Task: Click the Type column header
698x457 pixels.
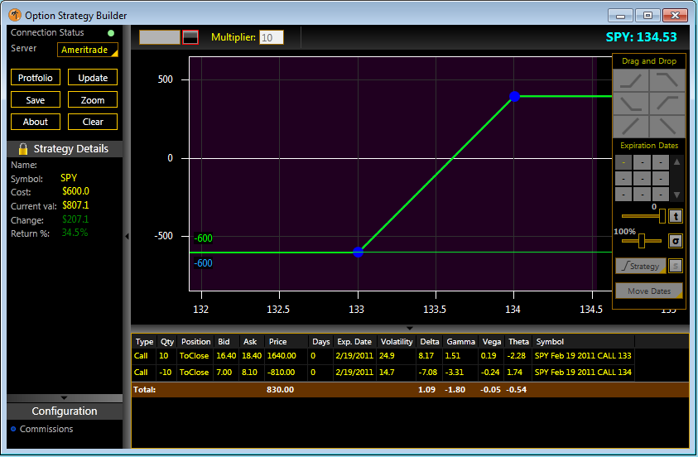Action: click(144, 341)
